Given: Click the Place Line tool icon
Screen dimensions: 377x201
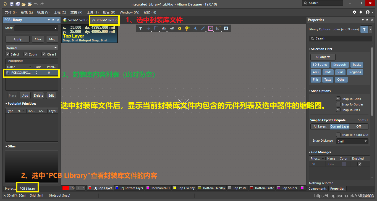Looking at the screenshot, I should point(203,28).
